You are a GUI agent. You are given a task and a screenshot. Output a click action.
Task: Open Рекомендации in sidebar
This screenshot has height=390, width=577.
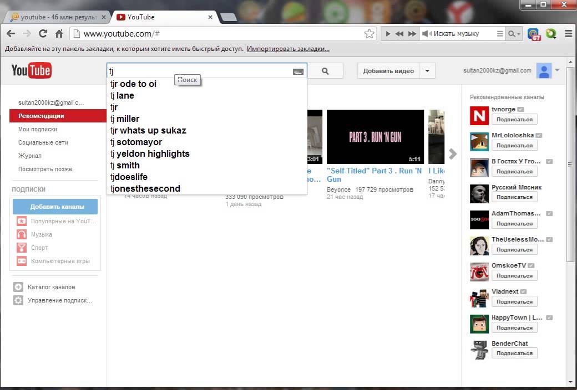pyautogui.click(x=58, y=116)
